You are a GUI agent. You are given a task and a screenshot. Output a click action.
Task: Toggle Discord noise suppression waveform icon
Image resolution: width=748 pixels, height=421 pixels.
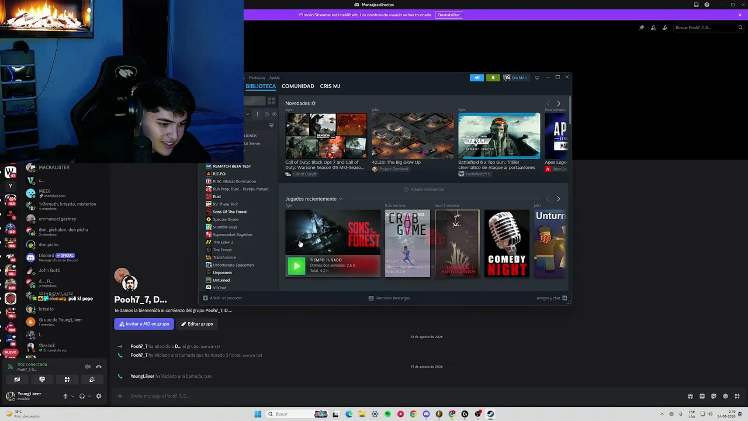click(x=88, y=367)
